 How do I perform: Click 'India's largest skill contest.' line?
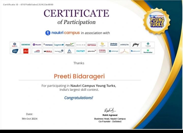[x=79, y=90]
